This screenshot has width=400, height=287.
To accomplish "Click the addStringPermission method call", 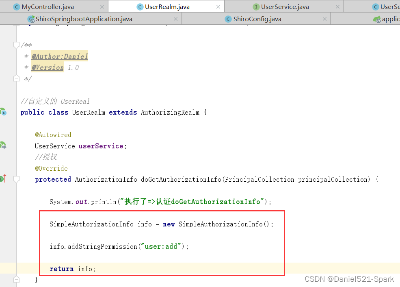I will (103, 246).
